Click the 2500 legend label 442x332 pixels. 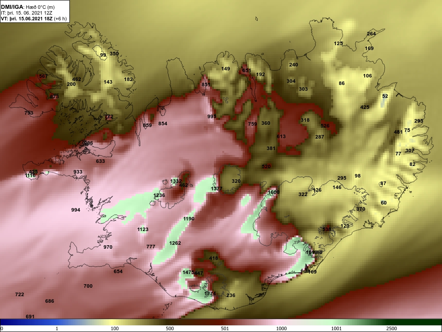tap(392, 328)
